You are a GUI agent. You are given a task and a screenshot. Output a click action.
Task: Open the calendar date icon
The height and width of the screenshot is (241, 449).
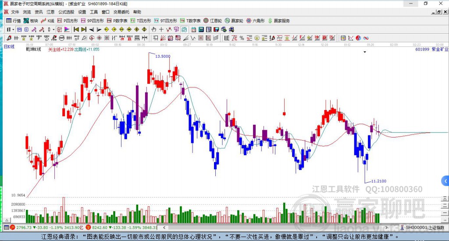click(193, 29)
